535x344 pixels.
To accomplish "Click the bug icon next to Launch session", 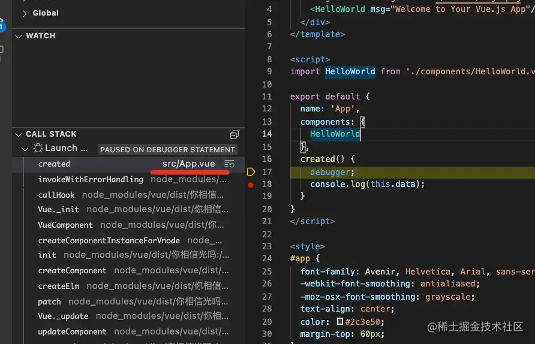I will (38, 148).
